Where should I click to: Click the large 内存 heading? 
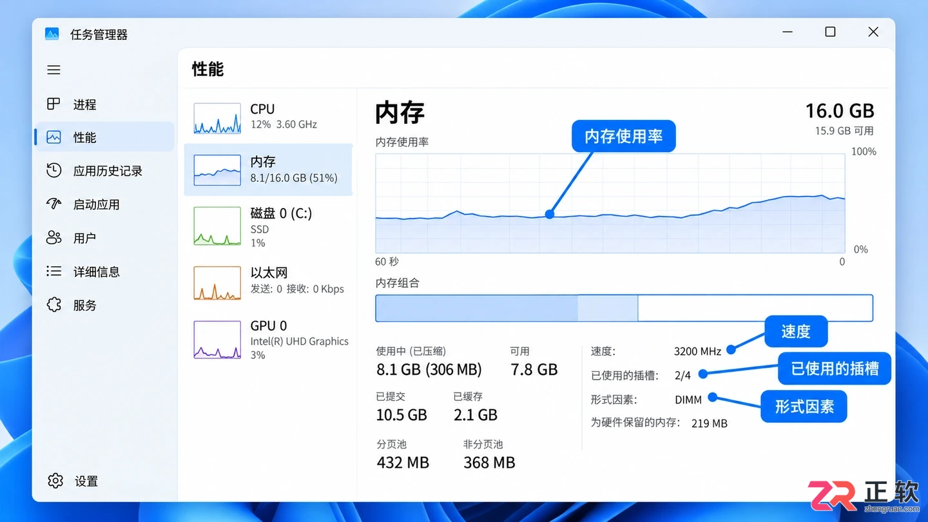[400, 112]
